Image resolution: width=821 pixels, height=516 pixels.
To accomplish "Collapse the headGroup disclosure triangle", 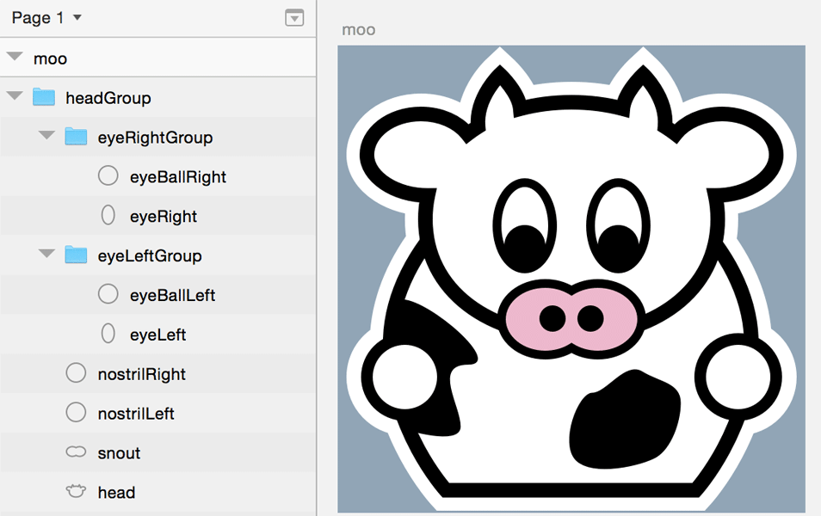I will 15,97.
